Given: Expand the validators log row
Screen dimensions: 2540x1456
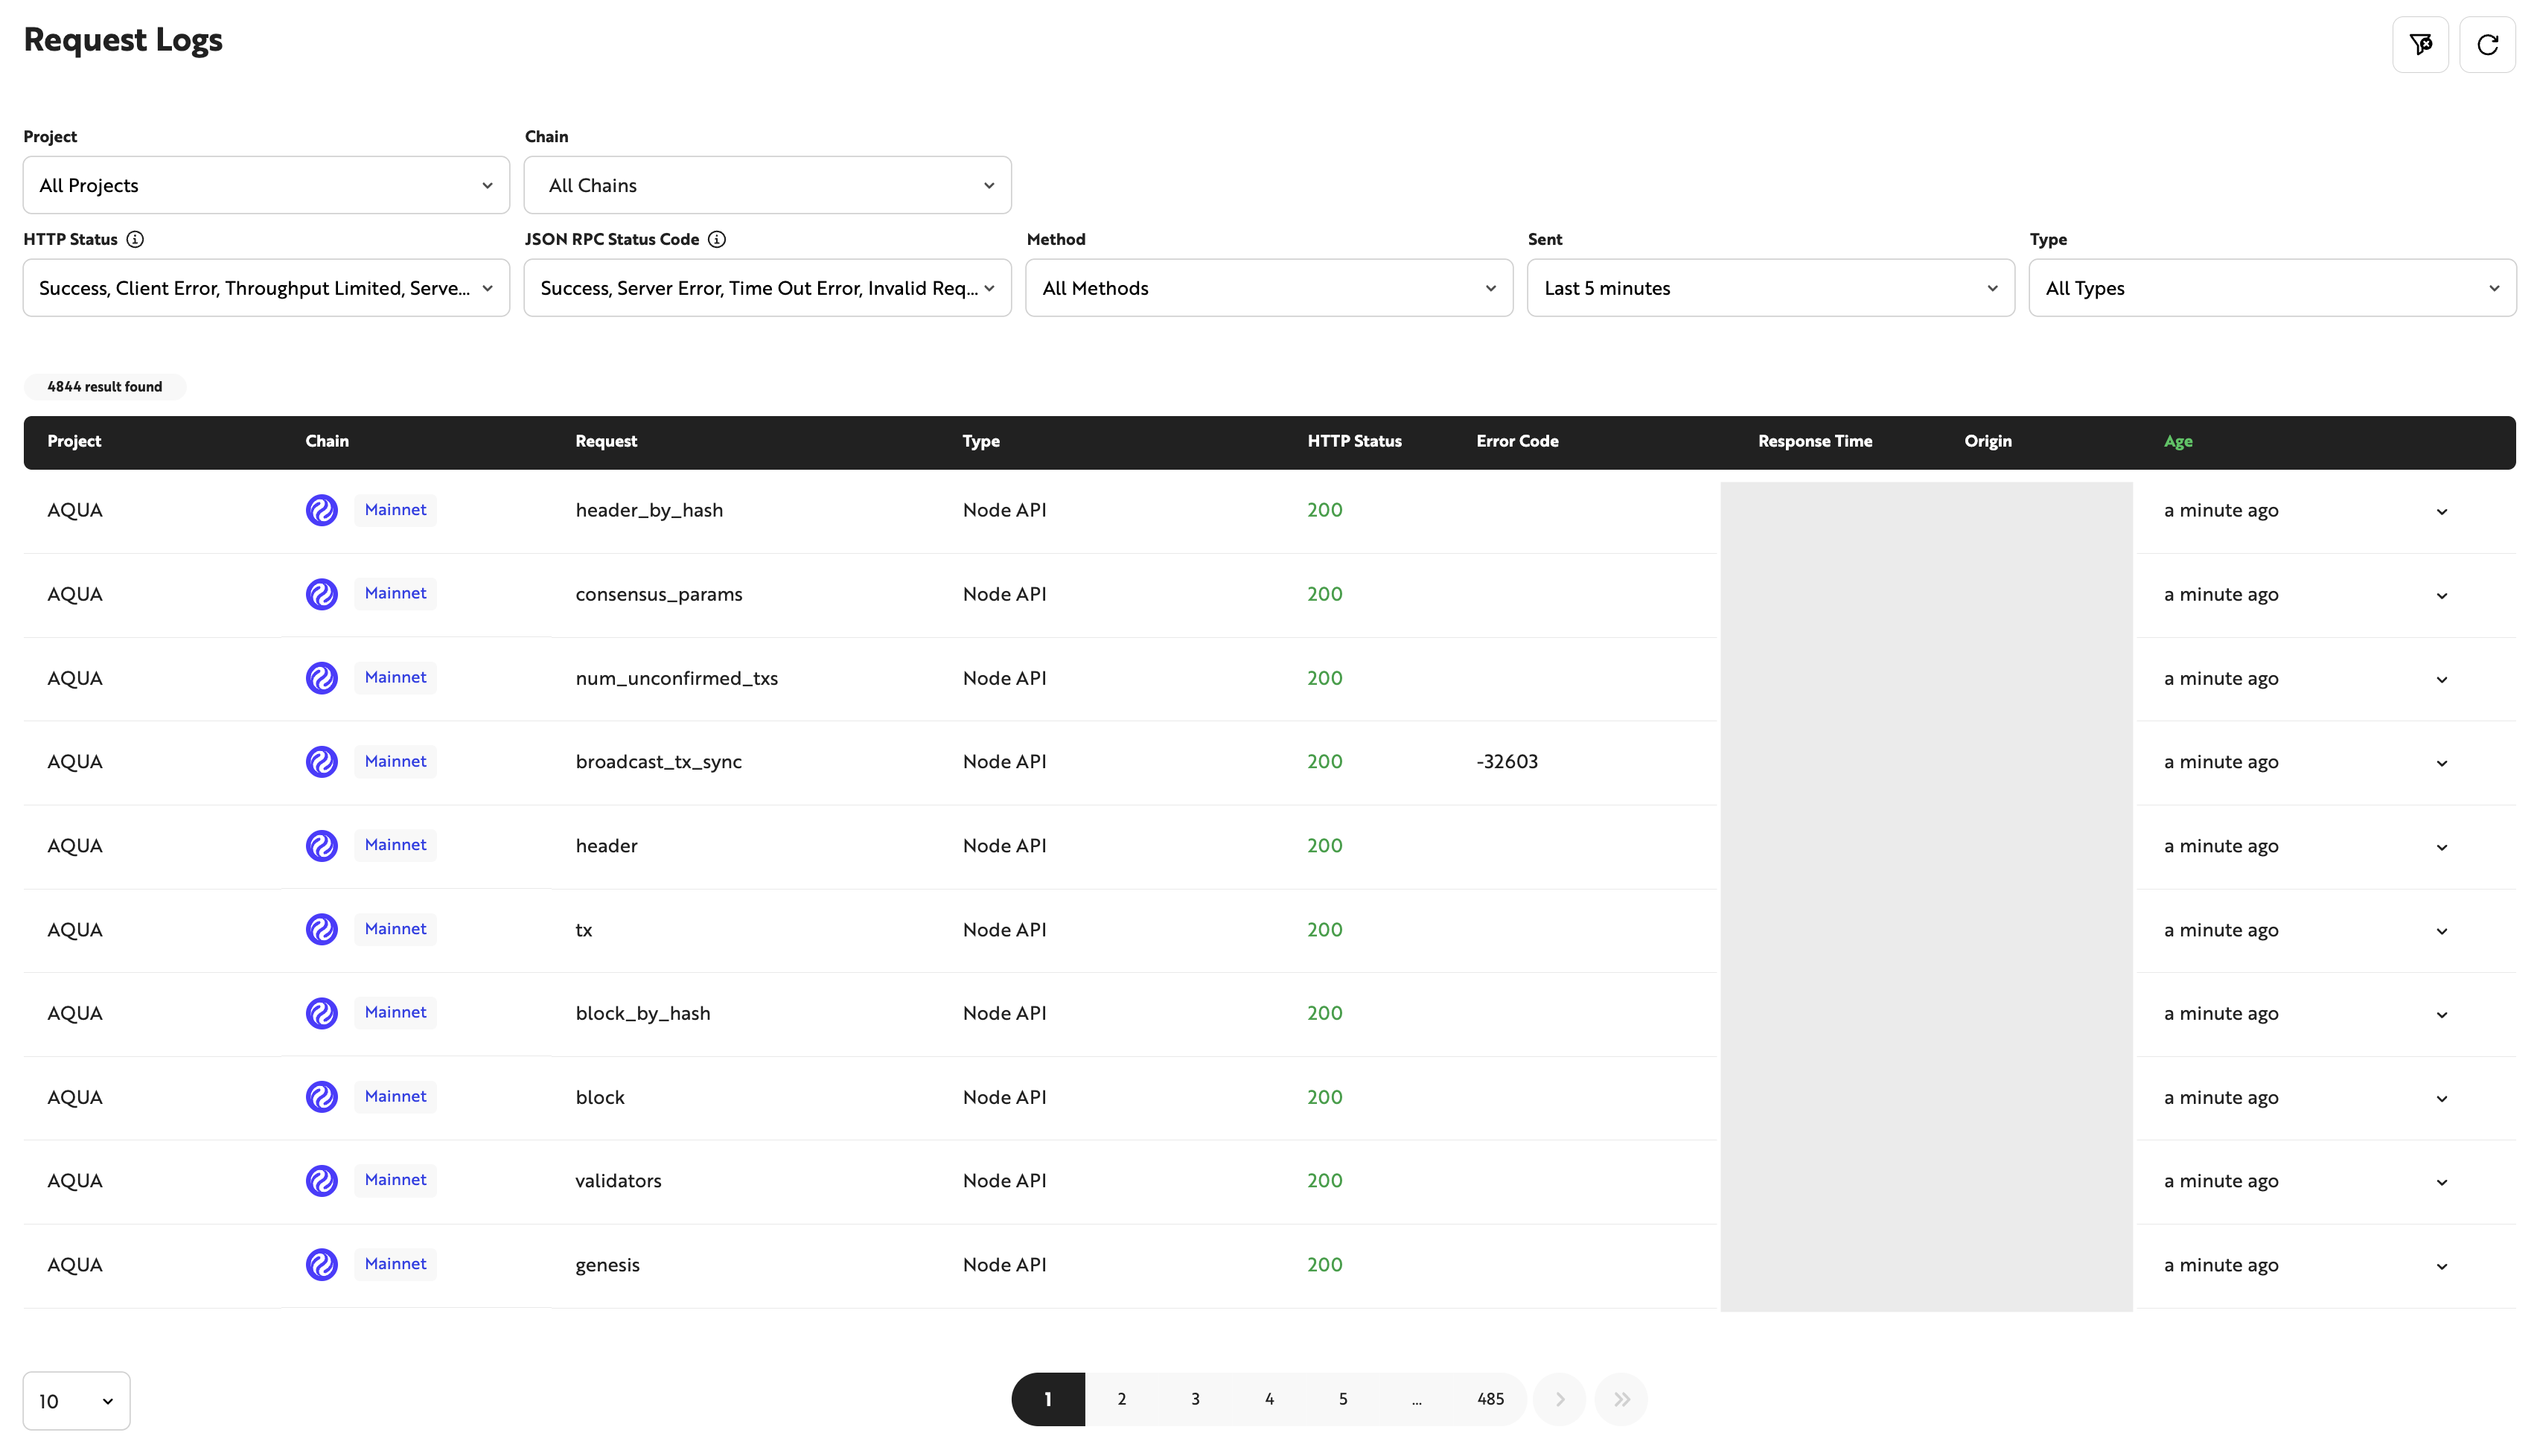Looking at the screenshot, I should pyautogui.click(x=2441, y=1183).
